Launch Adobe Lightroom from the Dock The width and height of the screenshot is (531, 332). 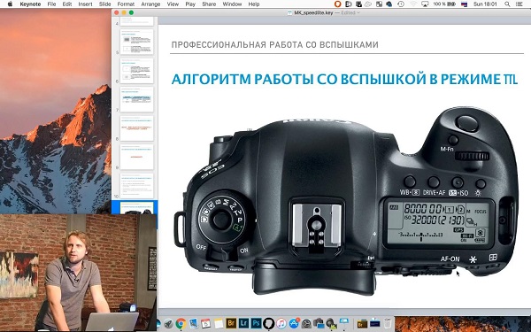point(243,323)
